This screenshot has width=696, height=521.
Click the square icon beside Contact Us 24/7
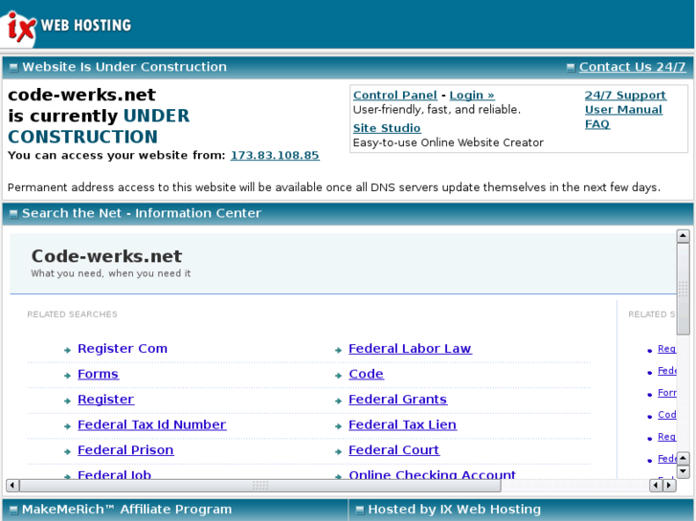point(571,68)
